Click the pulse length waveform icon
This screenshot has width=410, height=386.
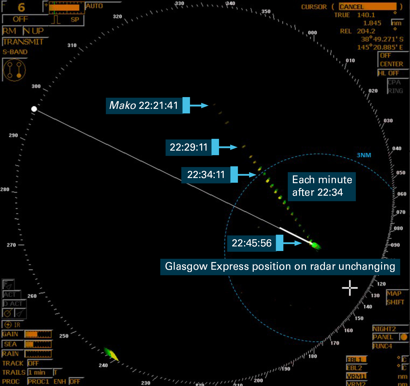coord(56,19)
